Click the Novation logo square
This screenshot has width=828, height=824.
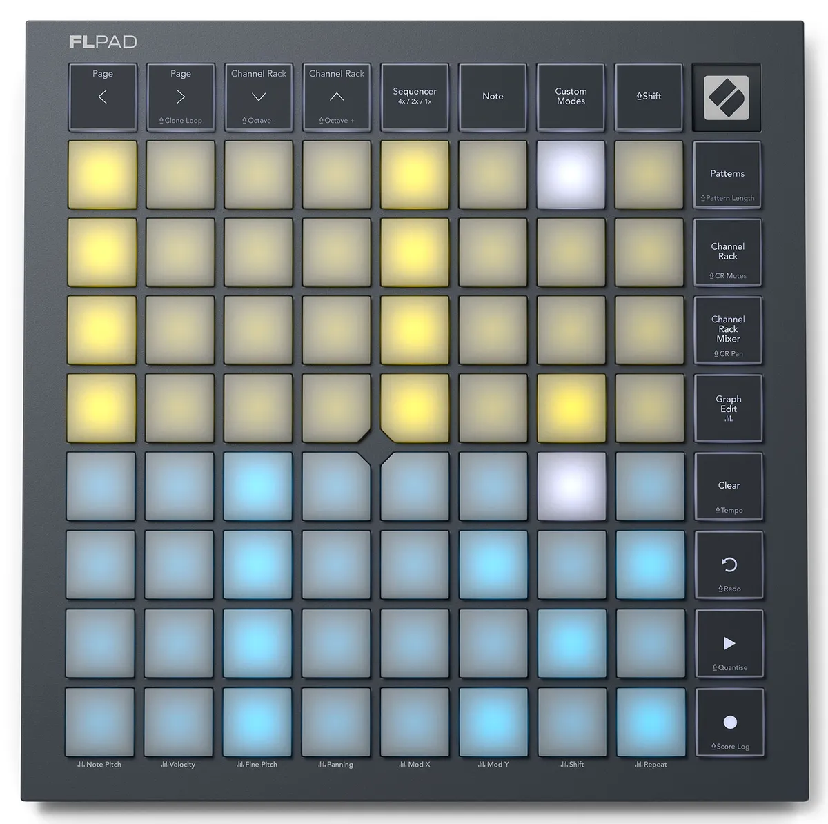tap(727, 97)
